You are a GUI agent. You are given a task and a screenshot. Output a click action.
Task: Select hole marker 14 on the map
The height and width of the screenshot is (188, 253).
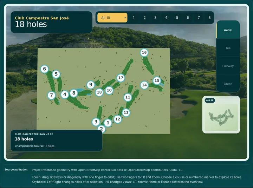144,85
